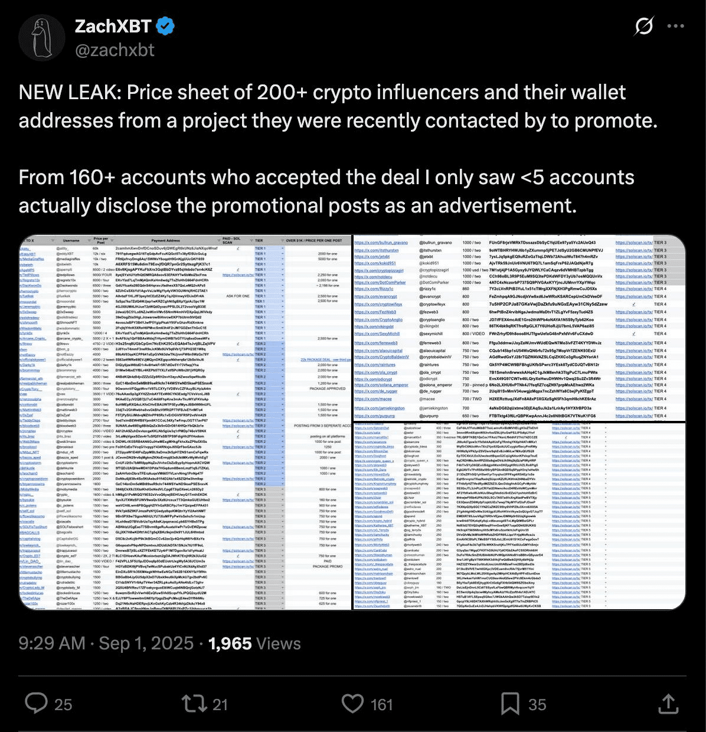This screenshot has width=706, height=732.
Task: Click the reply count 25
Action: [63, 704]
